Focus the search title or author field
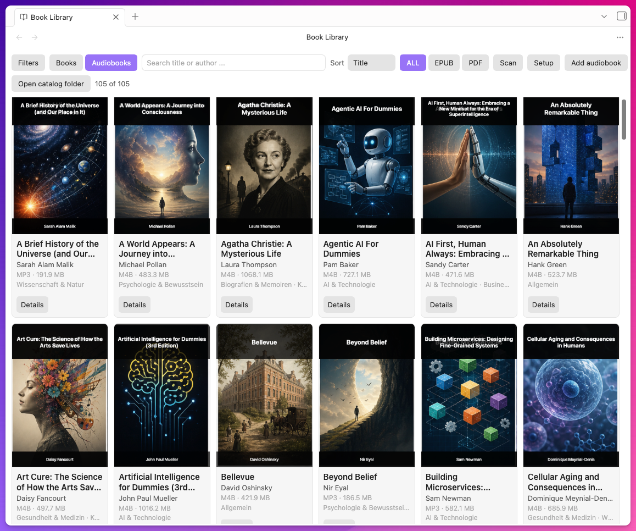Image resolution: width=636 pixels, height=531 pixels. 233,63
